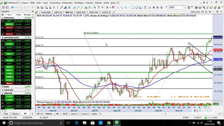
Task: Switch to the VALE3 60Min chart tab
Action: pyautogui.click(x=46, y=12)
